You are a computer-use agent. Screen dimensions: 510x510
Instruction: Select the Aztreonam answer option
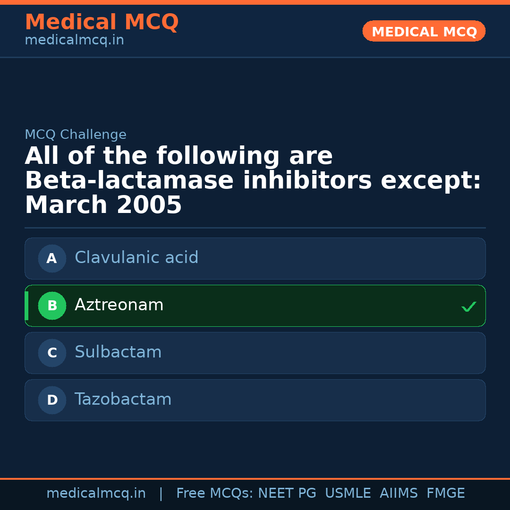[255, 306]
